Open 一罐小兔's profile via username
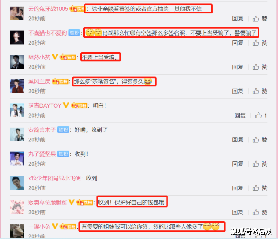Image resolution: width=278 pixels, height=239 pixels. tap(39, 226)
